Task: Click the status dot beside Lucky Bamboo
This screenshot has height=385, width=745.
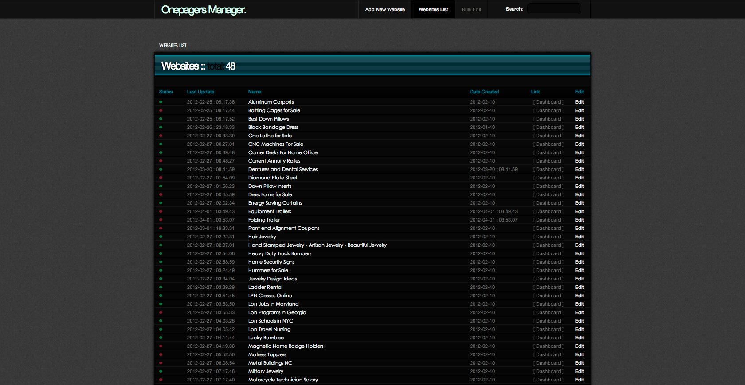Action: (161, 338)
